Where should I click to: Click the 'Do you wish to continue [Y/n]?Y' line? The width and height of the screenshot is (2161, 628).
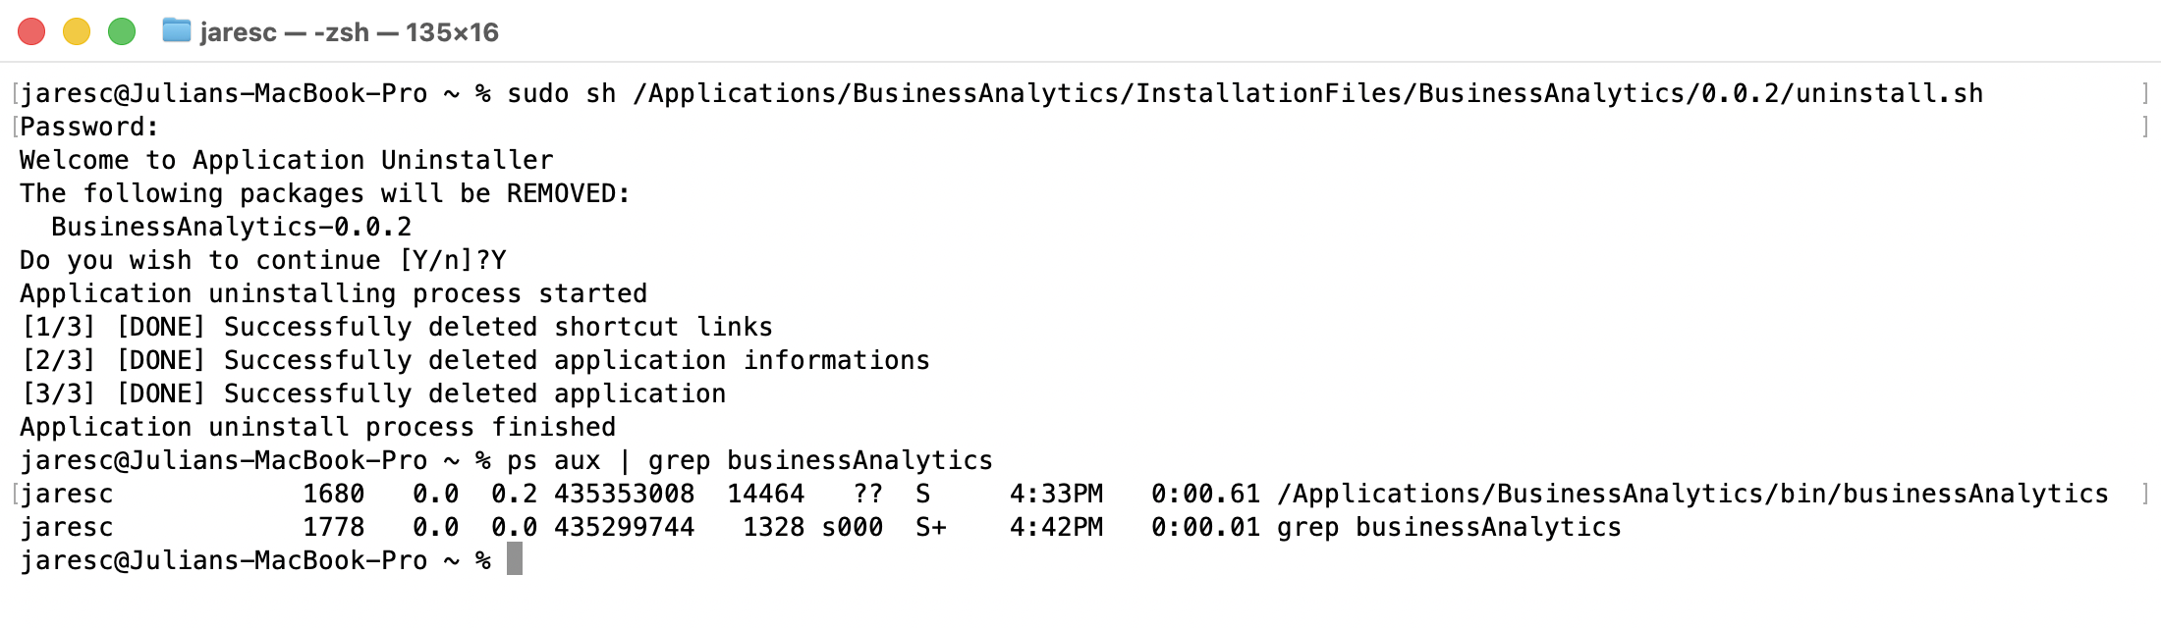point(262,260)
